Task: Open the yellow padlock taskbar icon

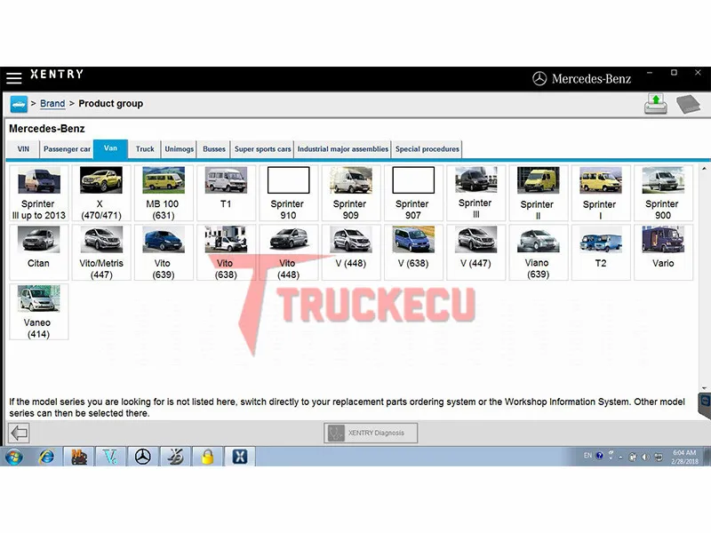Action: coord(207,457)
